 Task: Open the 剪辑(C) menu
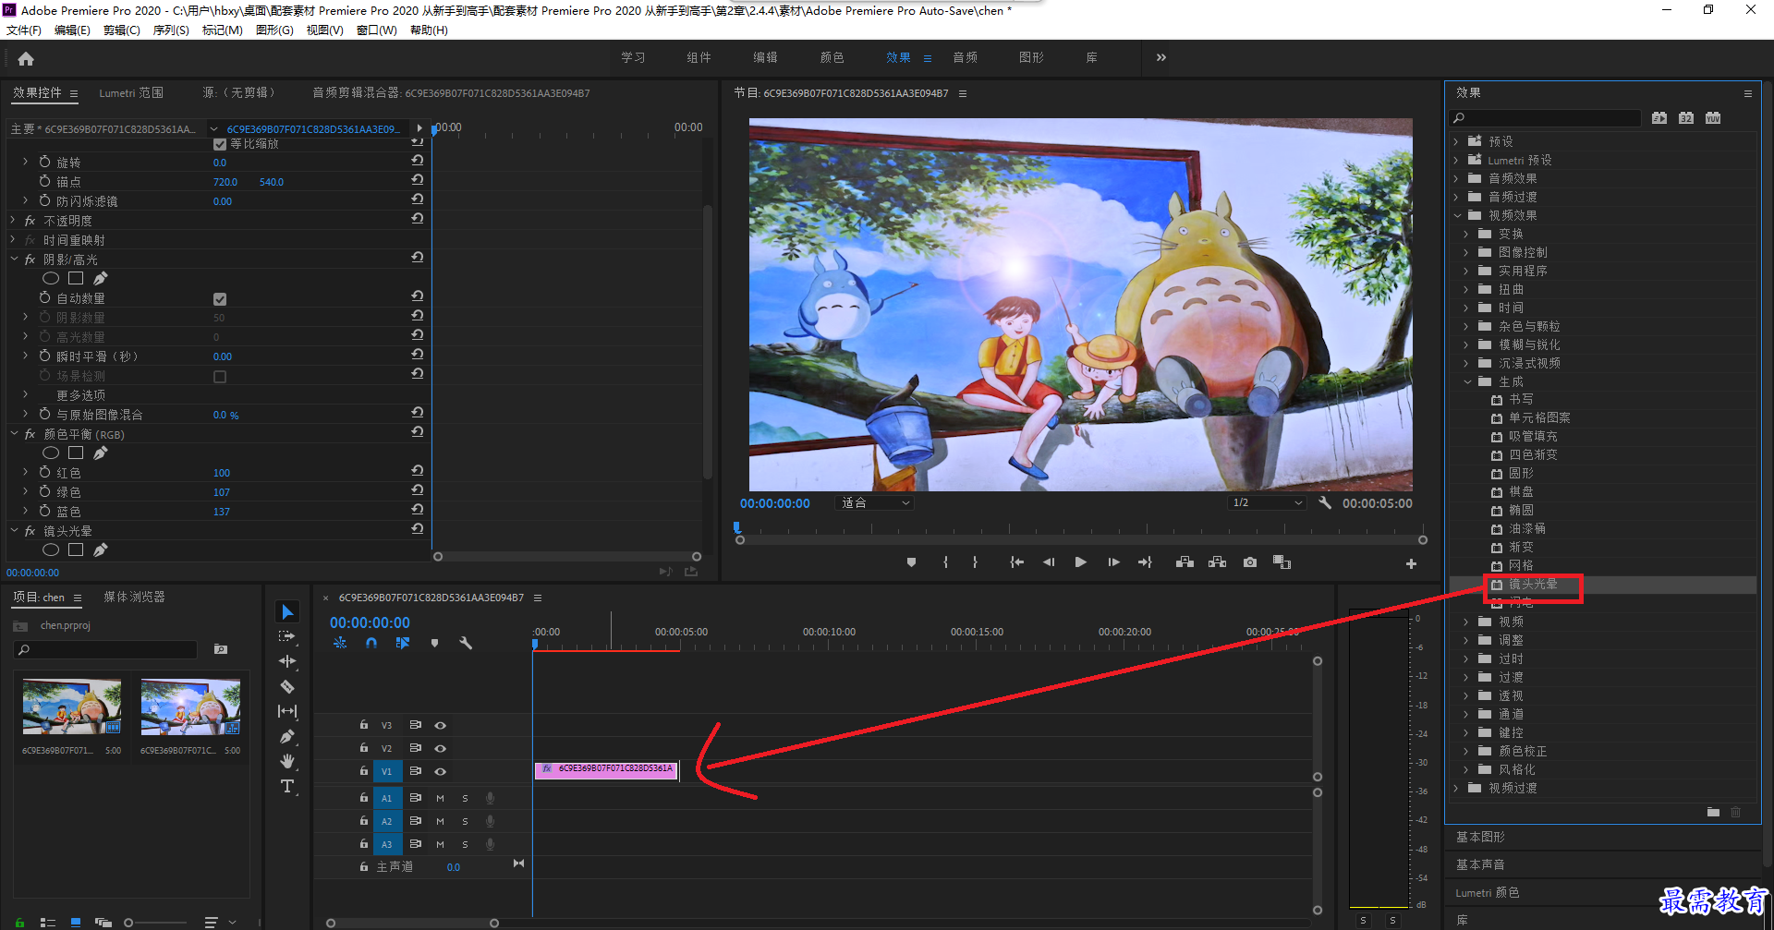(122, 30)
